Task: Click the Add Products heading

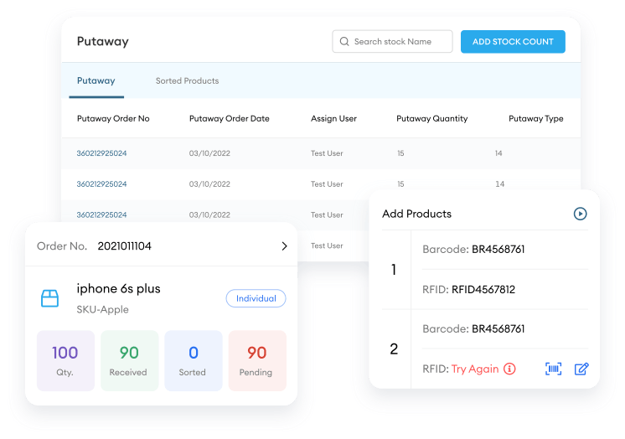Action: [x=416, y=214]
